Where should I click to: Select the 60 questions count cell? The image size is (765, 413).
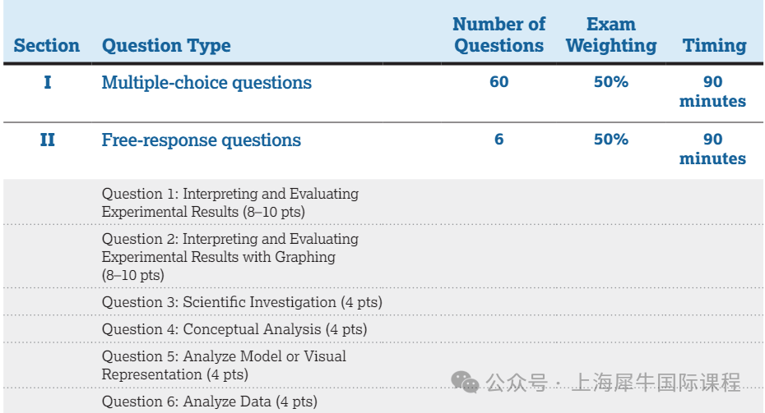(498, 82)
